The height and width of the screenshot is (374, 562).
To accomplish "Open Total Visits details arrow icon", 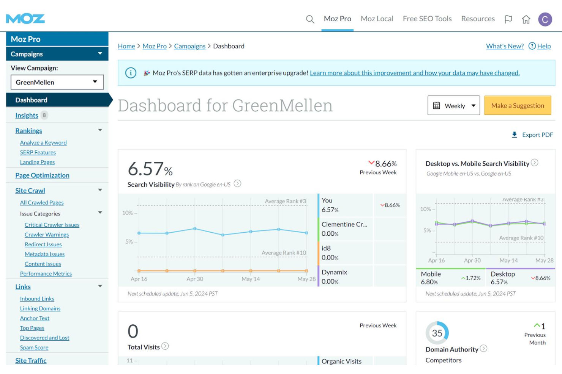I will coord(165,346).
